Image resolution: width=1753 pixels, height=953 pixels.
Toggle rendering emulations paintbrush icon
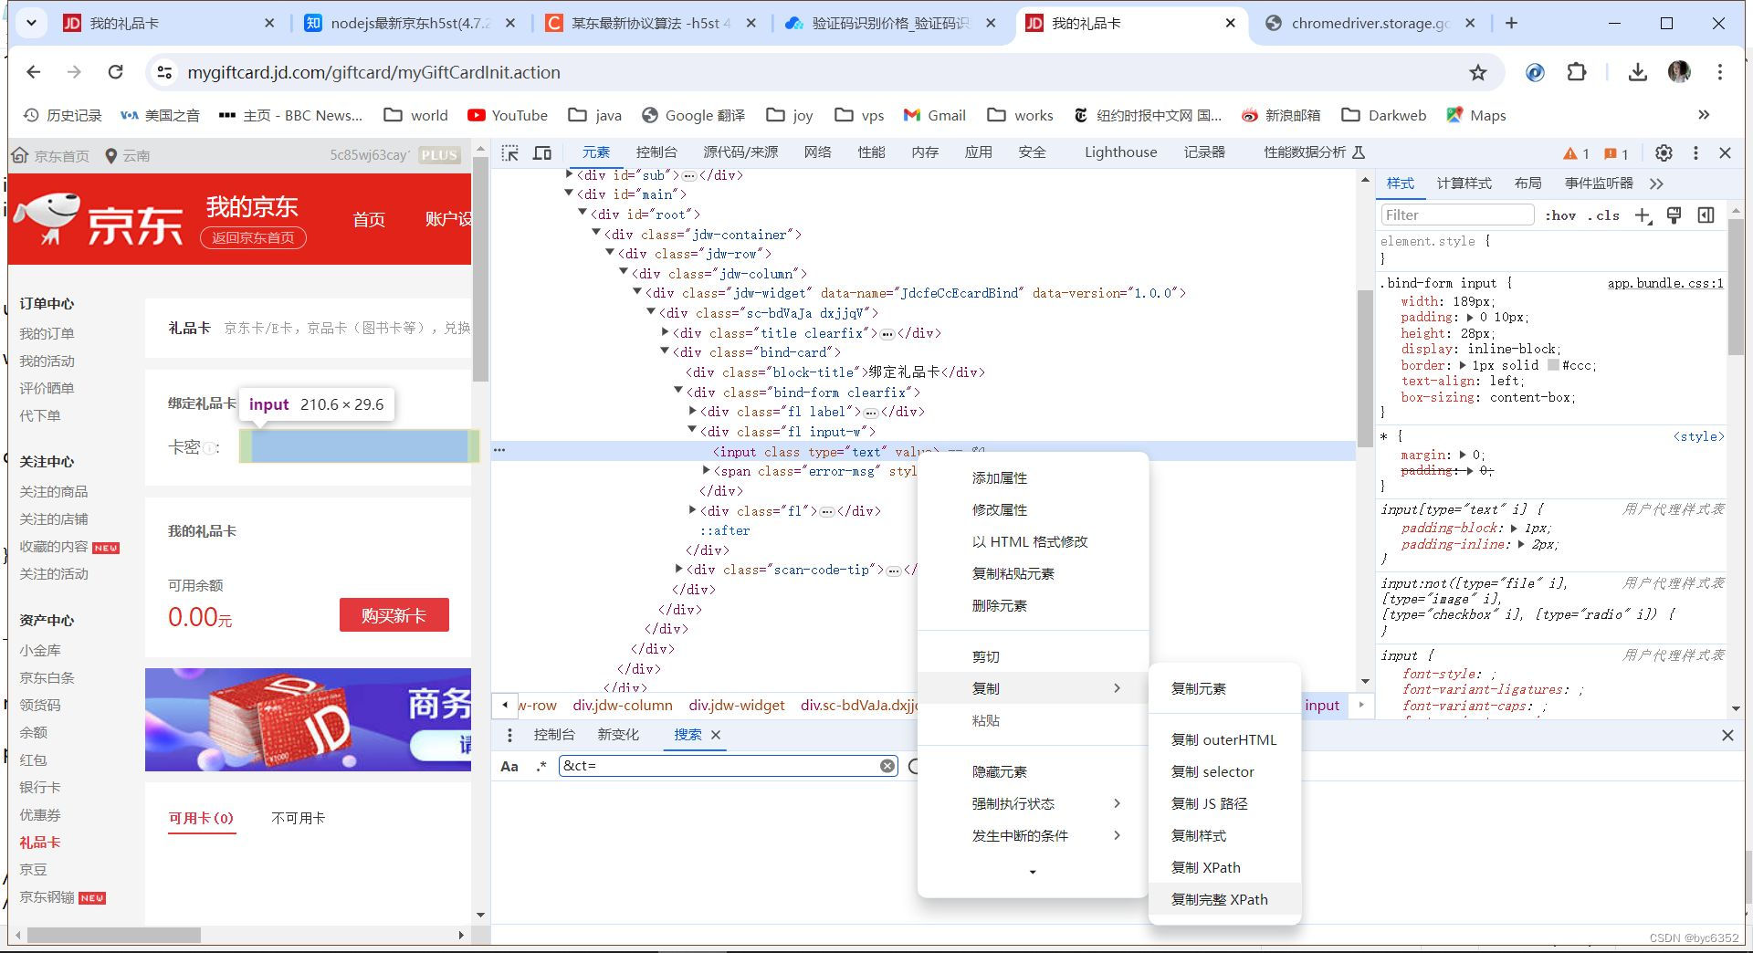tap(1674, 215)
